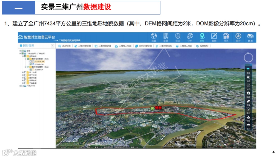The width and height of the screenshot is (280, 158).
Task: Open the 量算 measurement tool
Action: pyautogui.click(x=166, y=37)
